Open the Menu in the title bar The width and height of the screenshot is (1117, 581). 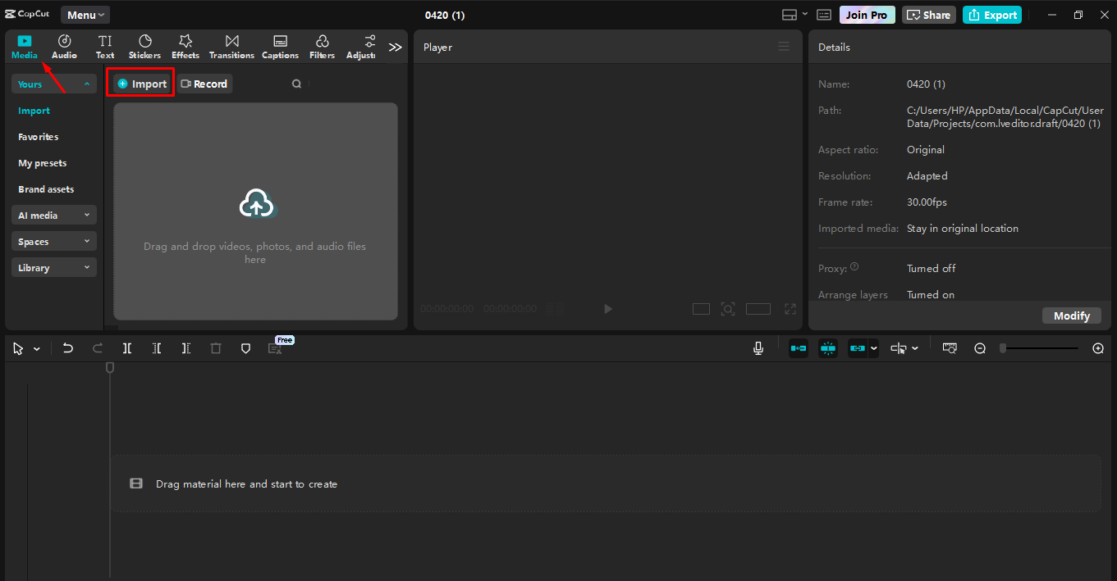tap(85, 14)
